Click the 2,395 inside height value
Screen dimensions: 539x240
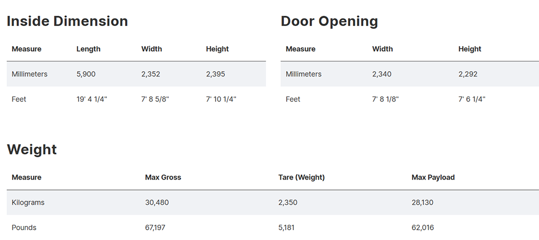tap(216, 74)
